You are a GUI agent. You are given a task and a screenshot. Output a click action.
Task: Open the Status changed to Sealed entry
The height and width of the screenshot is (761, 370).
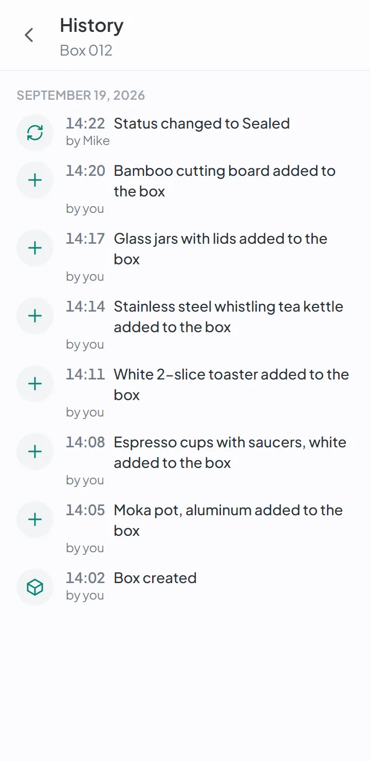coord(202,123)
